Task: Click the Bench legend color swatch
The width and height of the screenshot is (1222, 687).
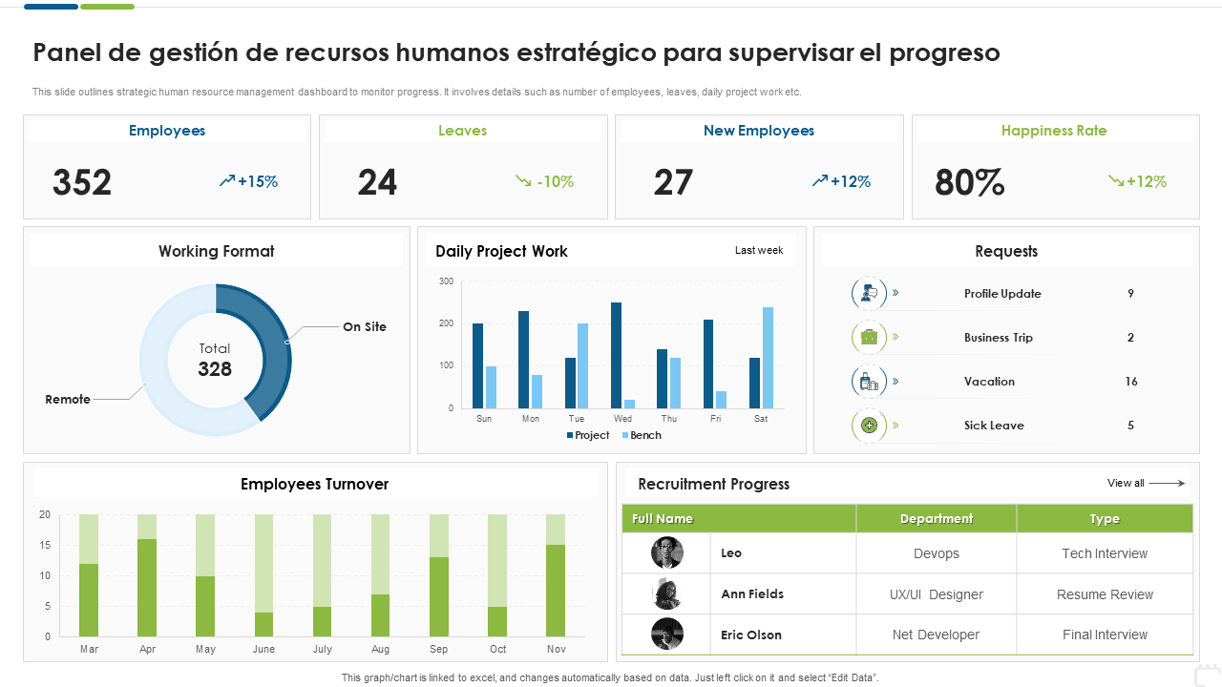Action: point(625,435)
